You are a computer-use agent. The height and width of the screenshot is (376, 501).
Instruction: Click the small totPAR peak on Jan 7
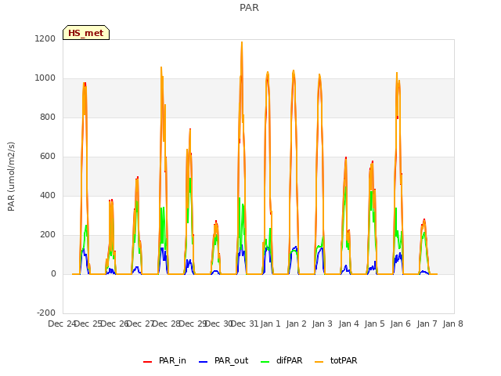(424, 220)
